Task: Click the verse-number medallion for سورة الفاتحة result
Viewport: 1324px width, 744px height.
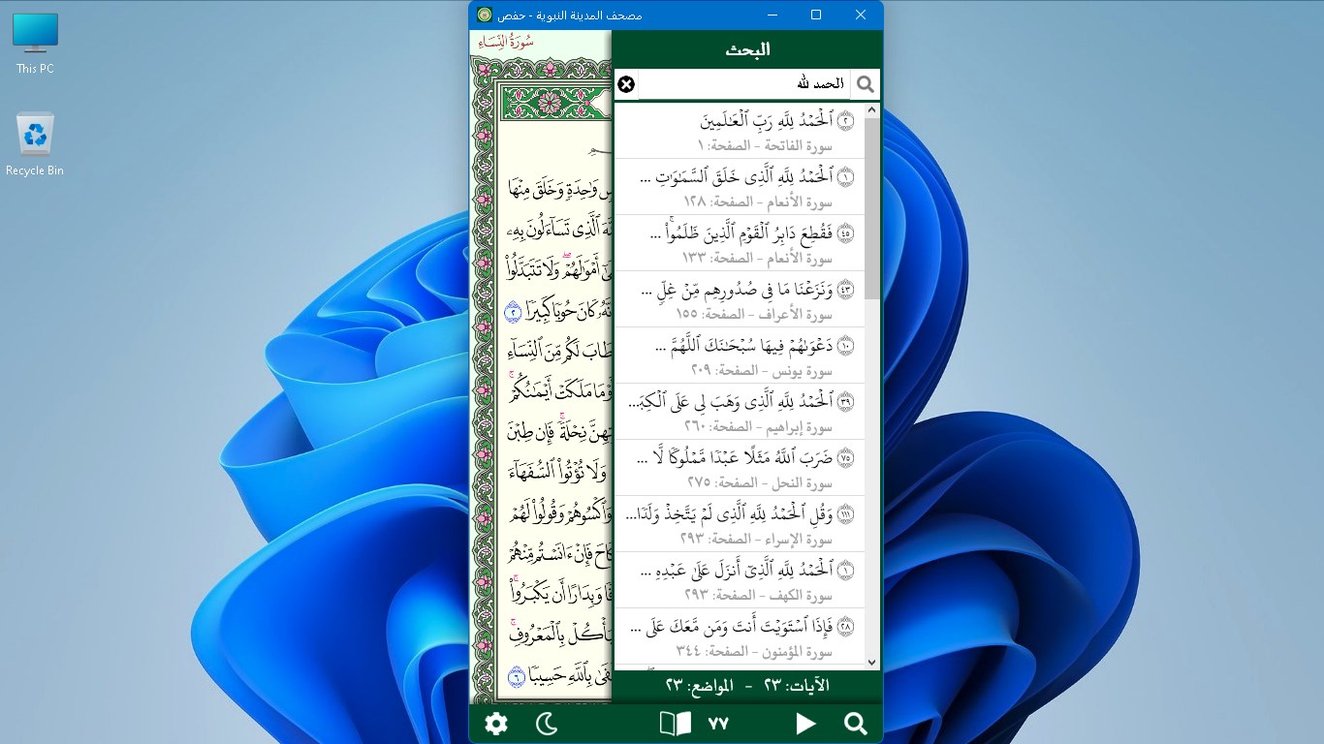Action: click(x=845, y=120)
